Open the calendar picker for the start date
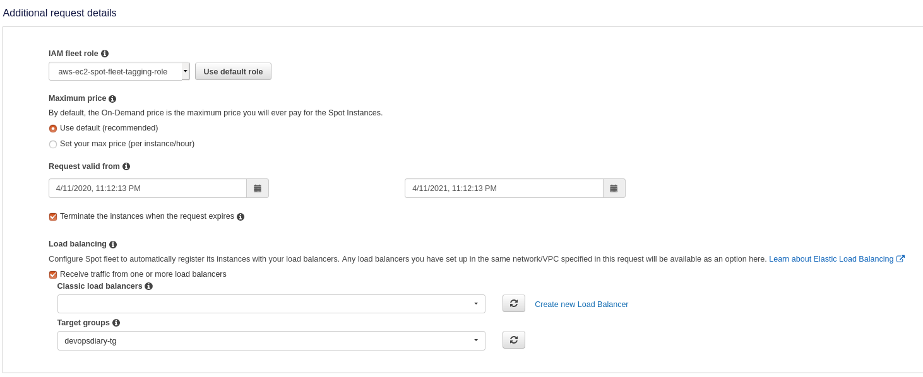The image size is (923, 377). click(x=258, y=188)
